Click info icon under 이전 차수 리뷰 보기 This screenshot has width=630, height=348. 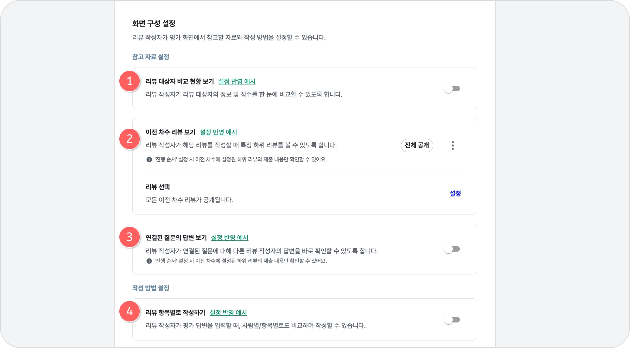tap(149, 159)
